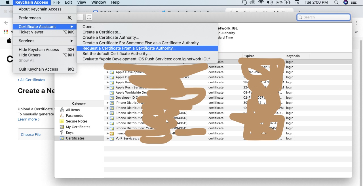
Task: Select Open... in Certificate Assistant submenu
Action: pos(147,27)
